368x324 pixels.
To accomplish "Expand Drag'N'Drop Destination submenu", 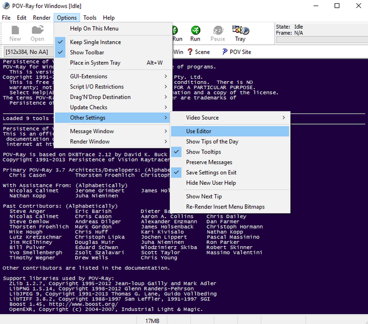I will [x=113, y=97].
